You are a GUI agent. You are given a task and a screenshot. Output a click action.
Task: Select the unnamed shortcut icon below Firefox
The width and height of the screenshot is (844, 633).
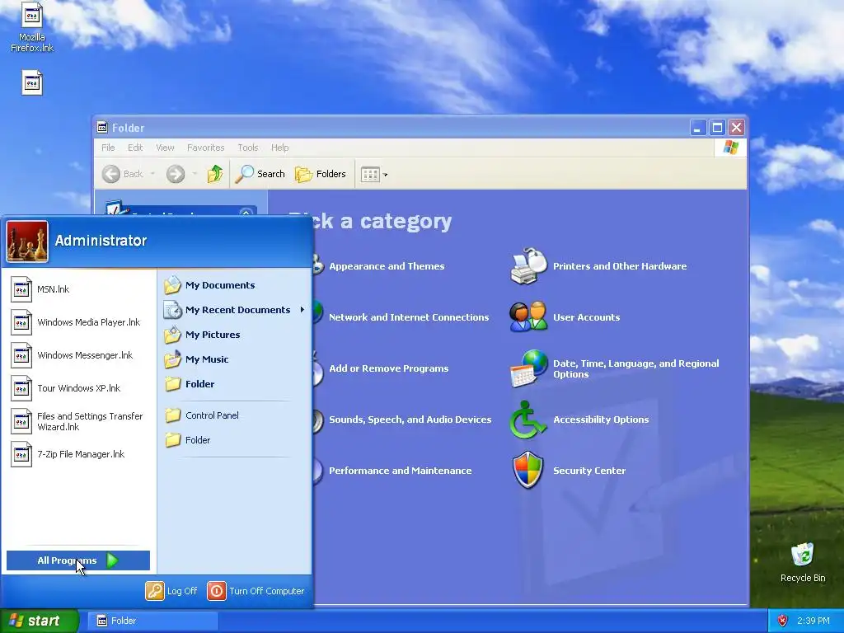coord(32,83)
